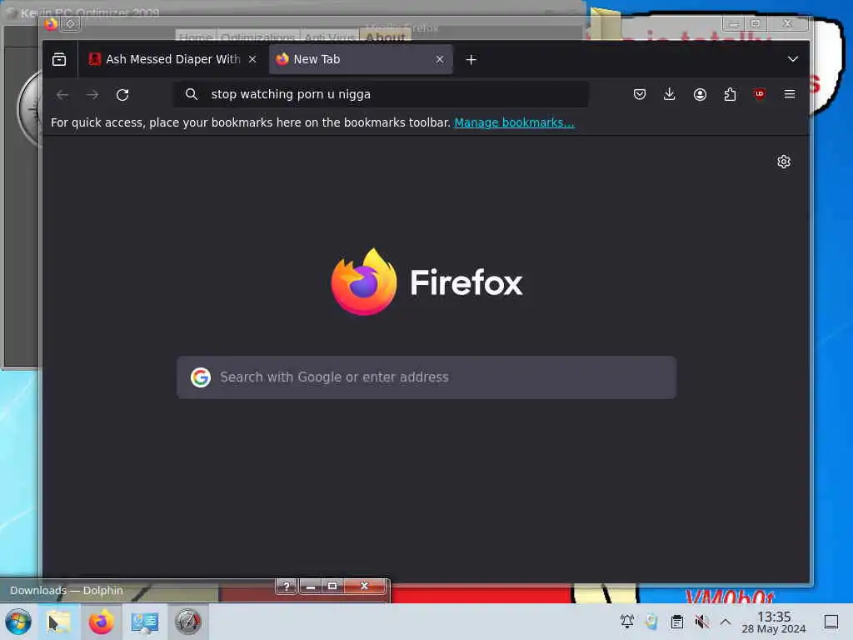Open Firefox window menu icon in title bar

point(51,24)
